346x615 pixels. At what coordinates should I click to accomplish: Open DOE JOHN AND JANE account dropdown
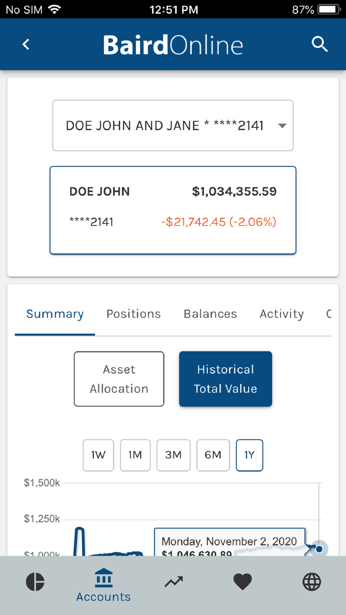pyautogui.click(x=165, y=126)
